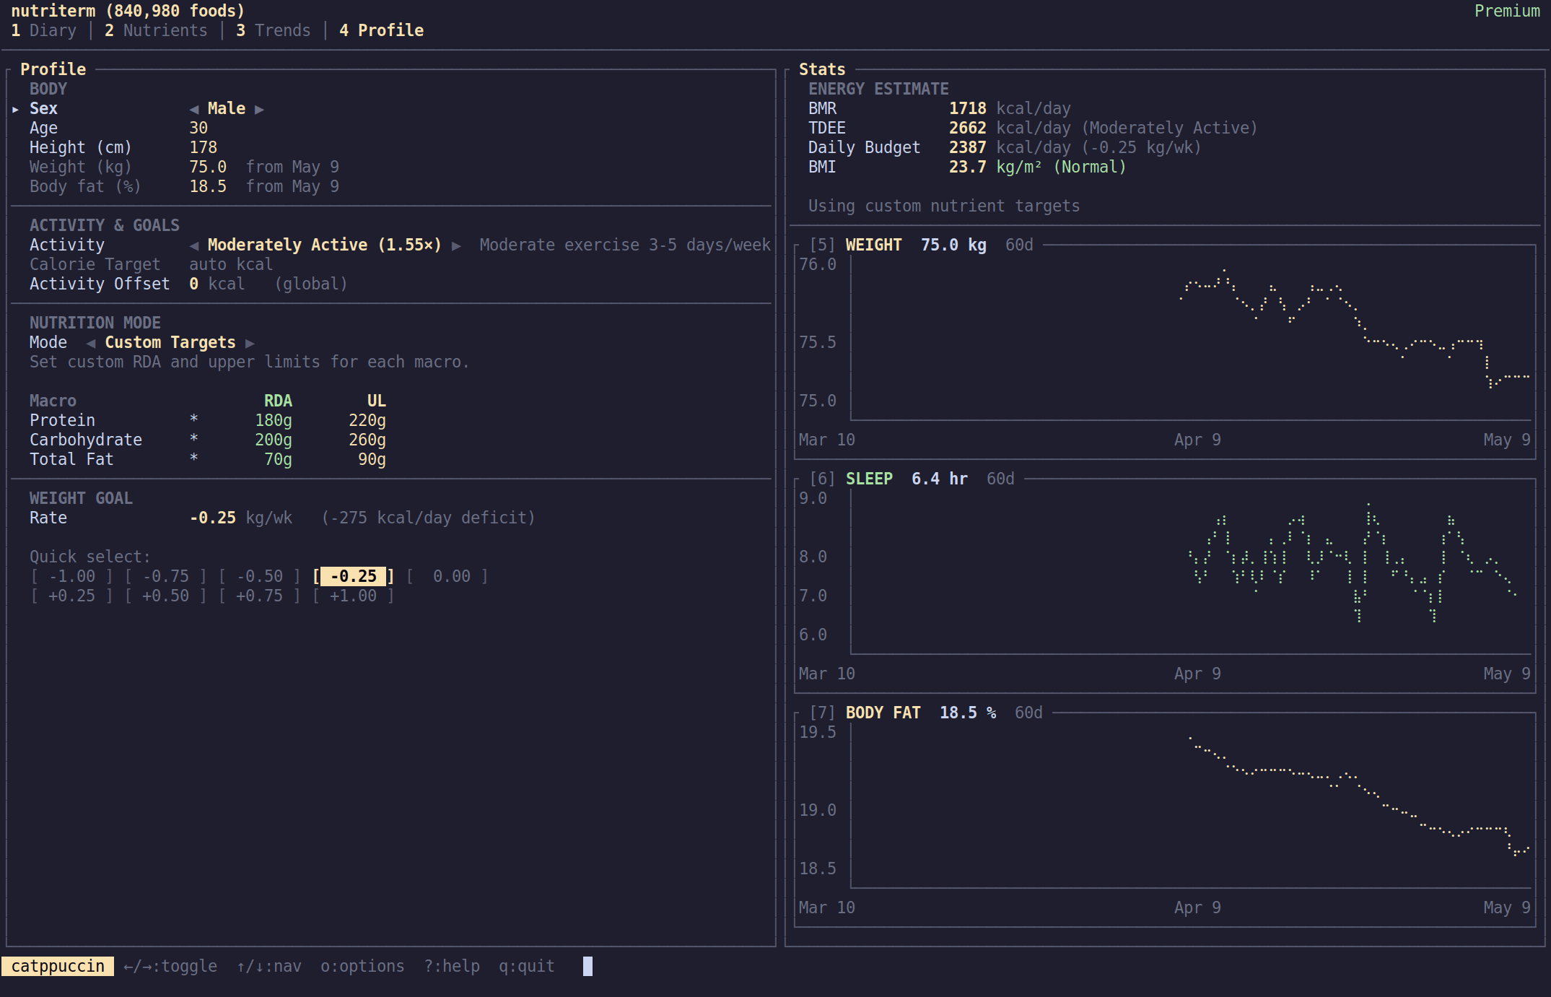
Task: Select the Profile tab
Action: (x=382, y=30)
